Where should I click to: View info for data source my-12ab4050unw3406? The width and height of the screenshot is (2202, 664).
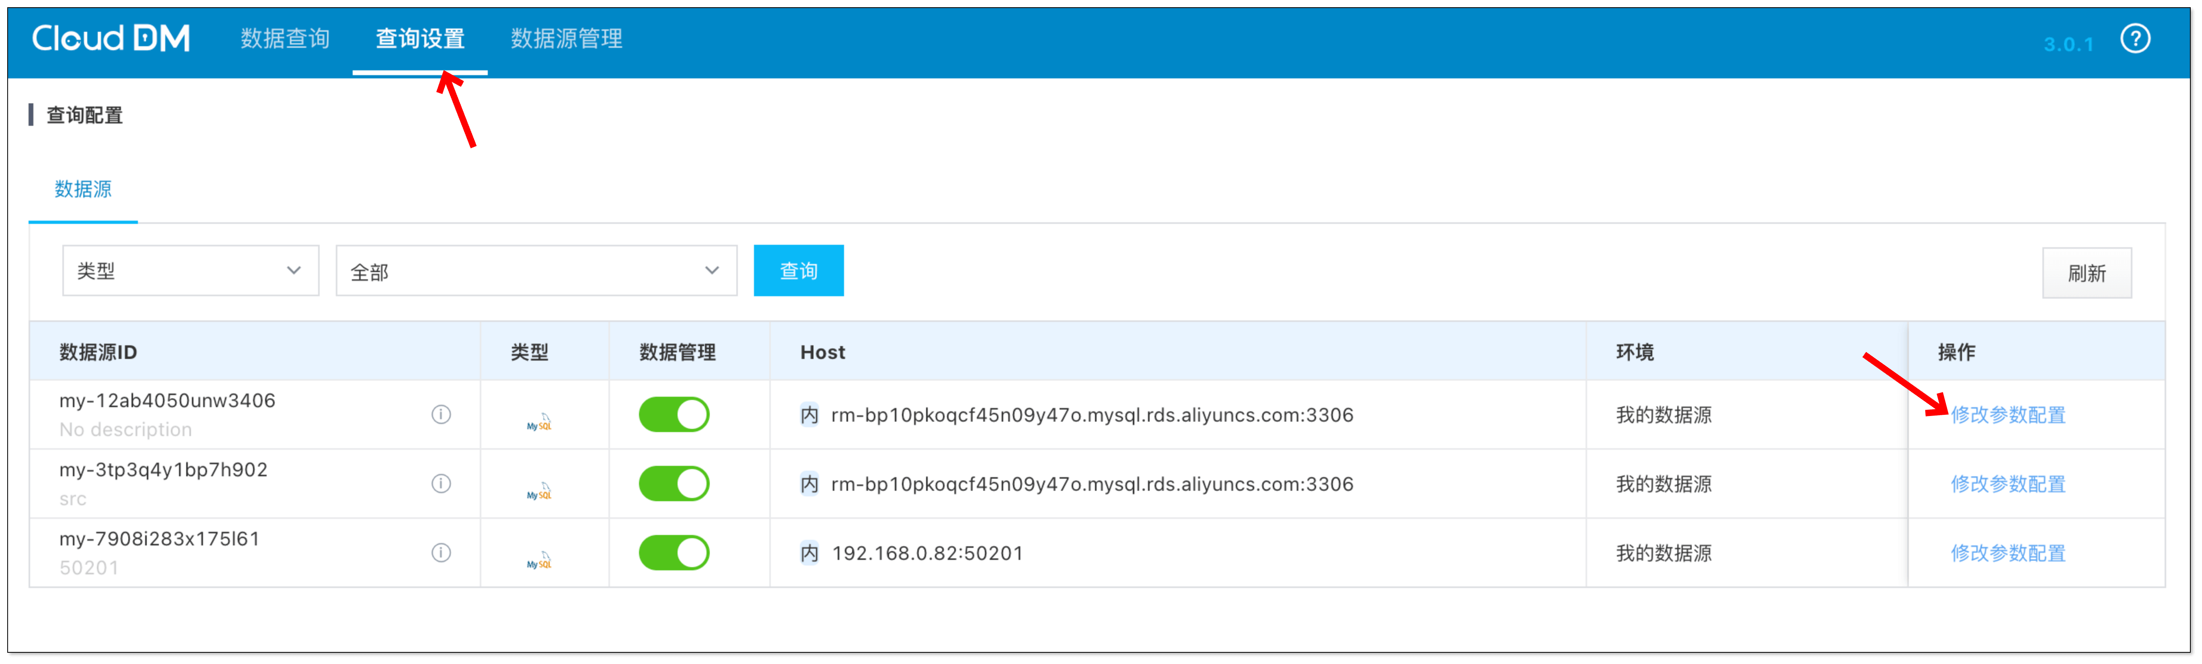[x=441, y=414]
